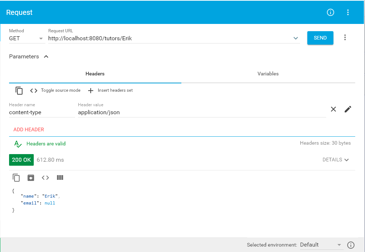The height and width of the screenshot is (252, 365).
Task: Click the 612.80 ms response time
Action: pyautogui.click(x=50, y=160)
